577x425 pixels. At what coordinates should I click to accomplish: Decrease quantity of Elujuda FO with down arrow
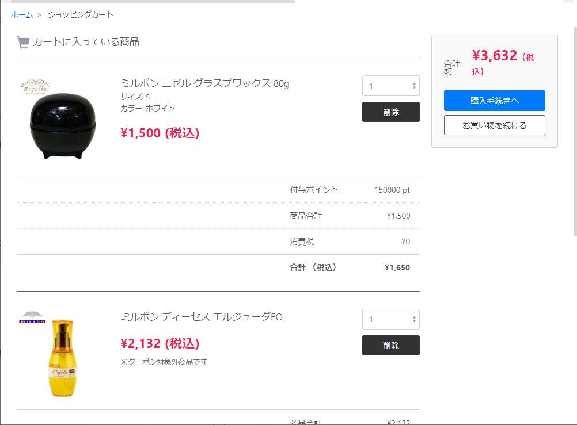pyautogui.click(x=414, y=321)
